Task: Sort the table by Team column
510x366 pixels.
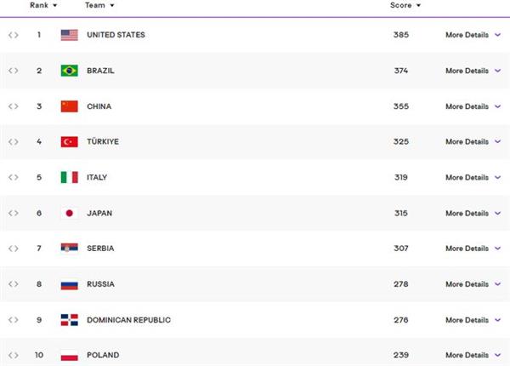Action: tap(99, 5)
